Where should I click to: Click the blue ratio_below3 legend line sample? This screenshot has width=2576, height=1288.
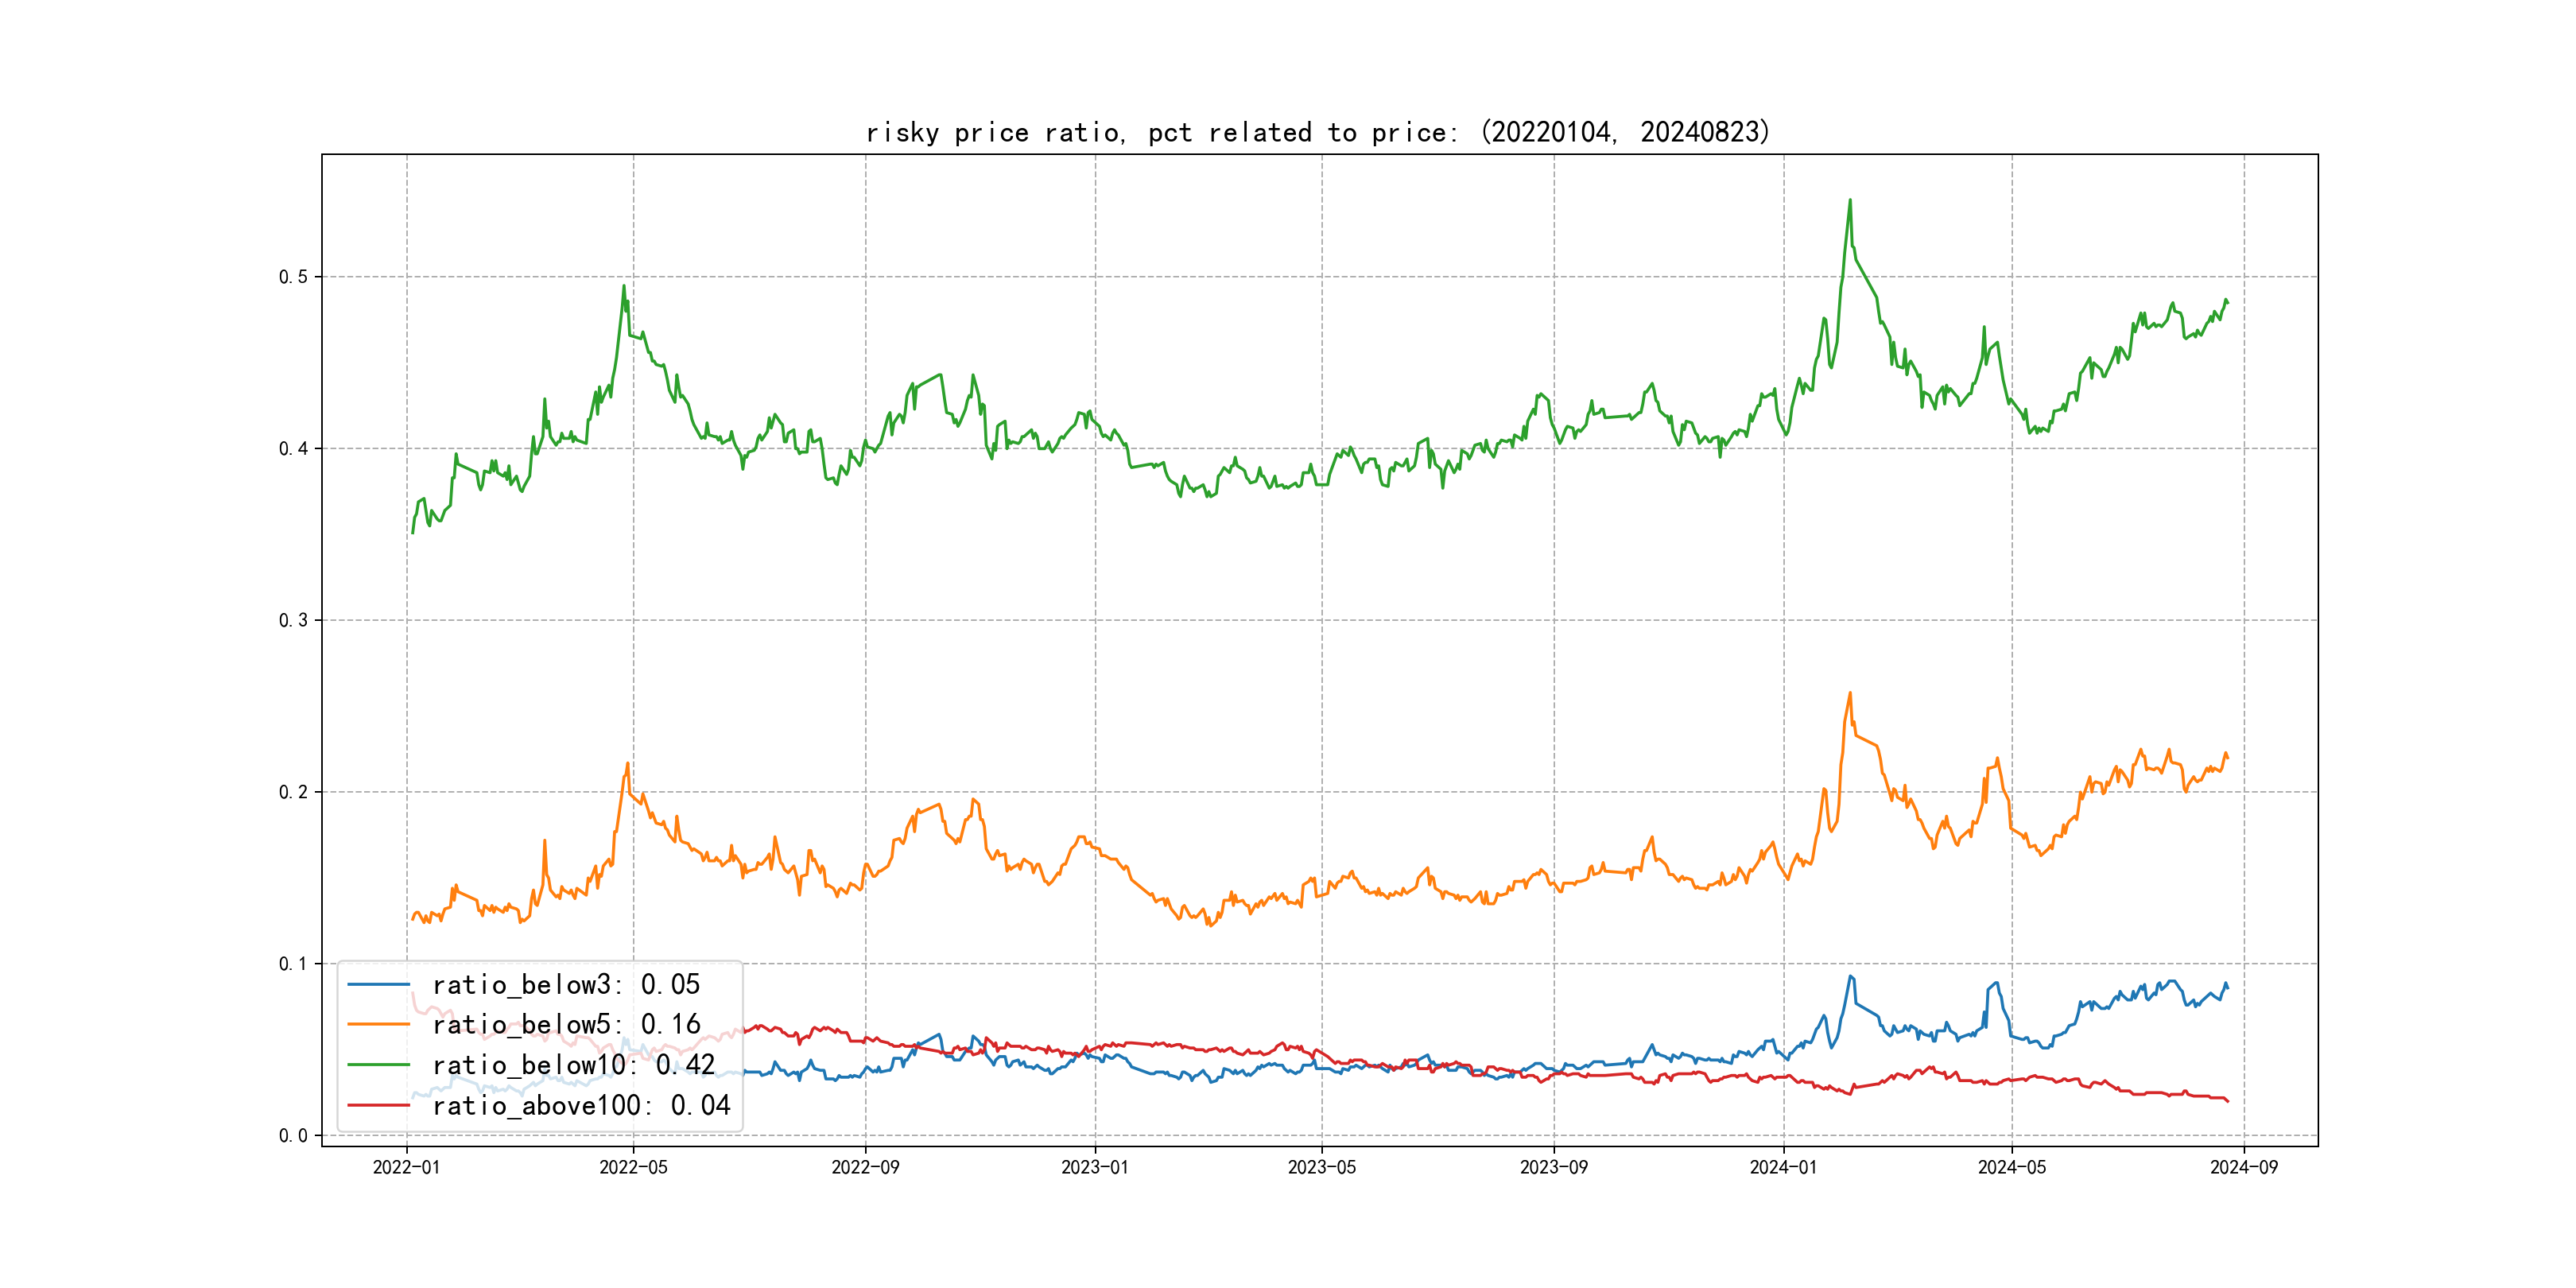click(378, 985)
